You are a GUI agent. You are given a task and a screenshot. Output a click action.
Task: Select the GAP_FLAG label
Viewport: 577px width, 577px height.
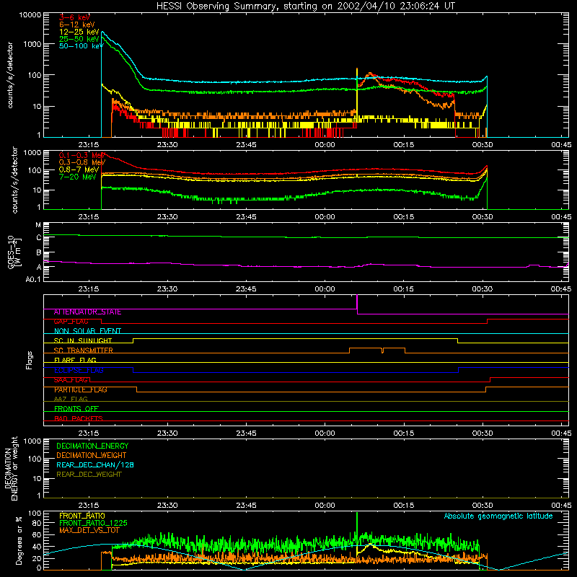click(x=71, y=322)
